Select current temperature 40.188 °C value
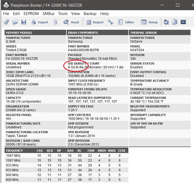This screenshot has height=183, width=194. click(x=147, y=102)
